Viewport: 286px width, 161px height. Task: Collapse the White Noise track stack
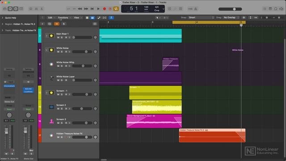click(x=46, y=50)
